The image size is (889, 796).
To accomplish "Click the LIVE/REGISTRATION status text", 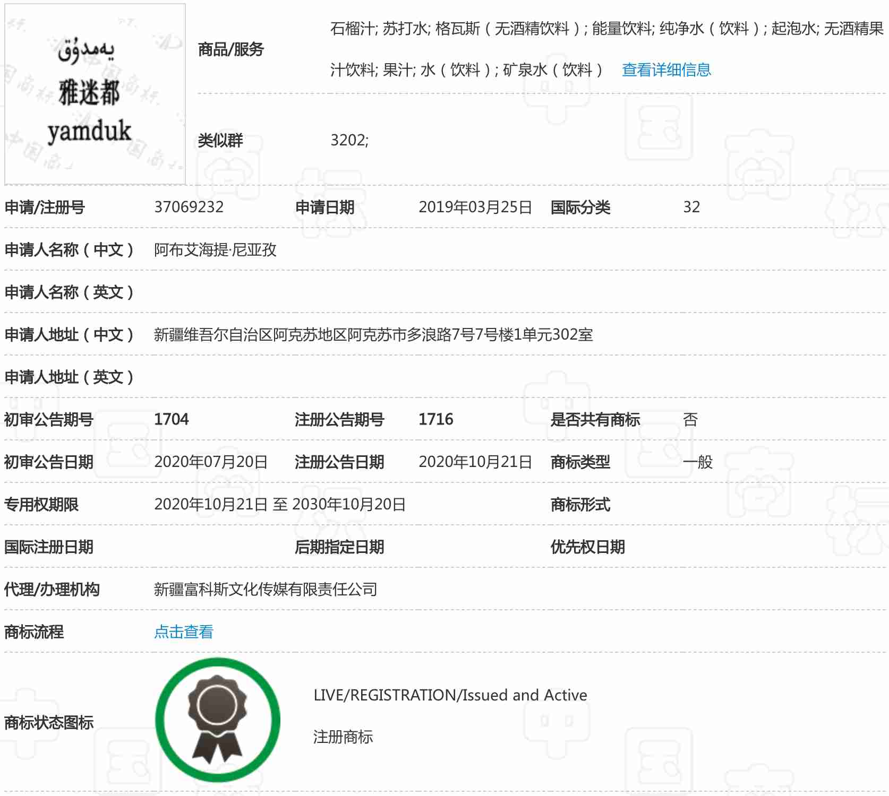I will click(450, 695).
